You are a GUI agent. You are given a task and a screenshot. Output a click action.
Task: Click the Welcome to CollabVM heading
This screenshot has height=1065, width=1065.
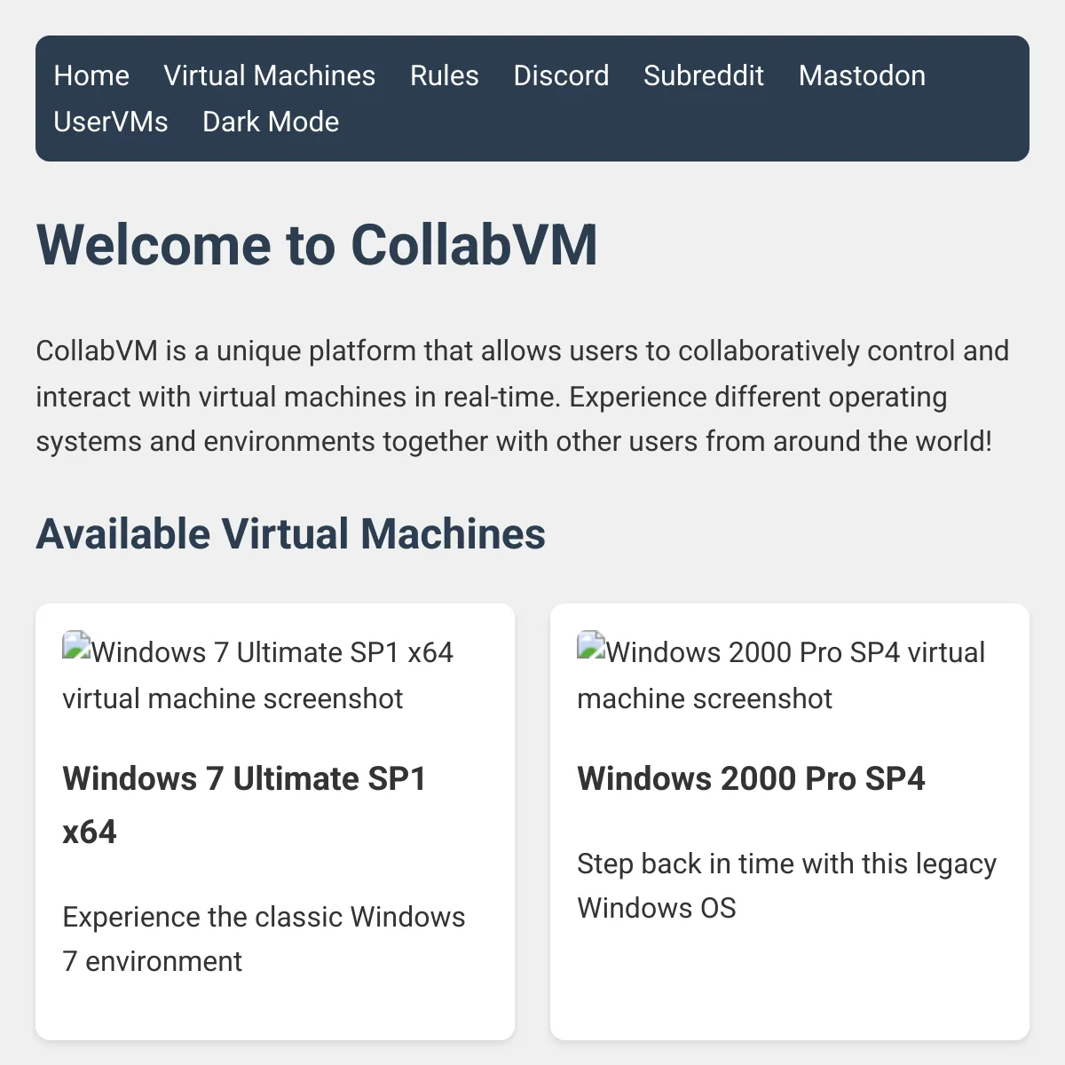pos(317,246)
